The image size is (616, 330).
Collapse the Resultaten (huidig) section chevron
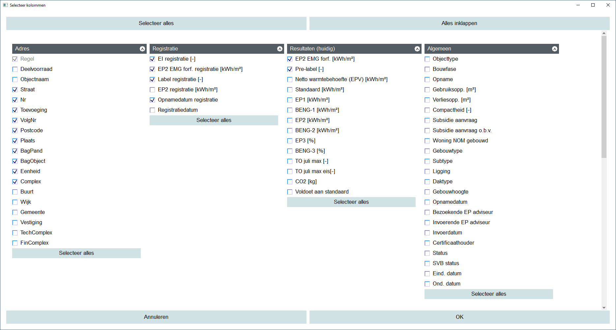[x=417, y=49]
